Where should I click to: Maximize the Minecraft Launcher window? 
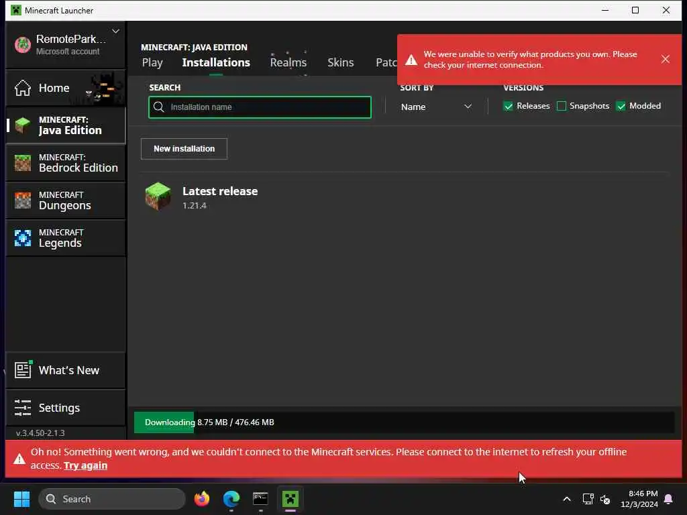(635, 10)
